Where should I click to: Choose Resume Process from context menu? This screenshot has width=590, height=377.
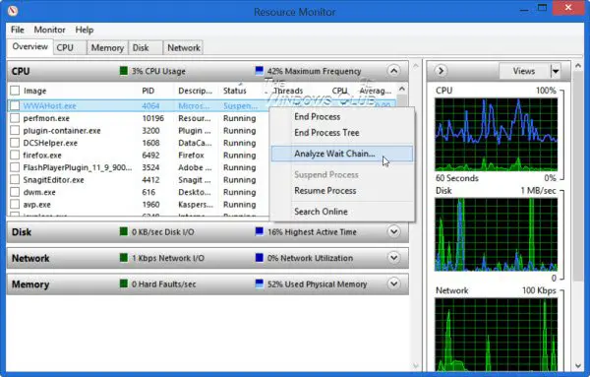pyautogui.click(x=342, y=191)
